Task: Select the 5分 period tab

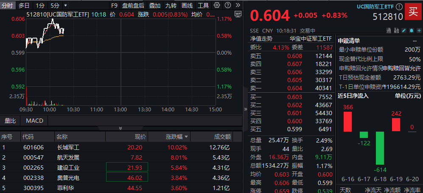Action: click(x=55, y=5)
